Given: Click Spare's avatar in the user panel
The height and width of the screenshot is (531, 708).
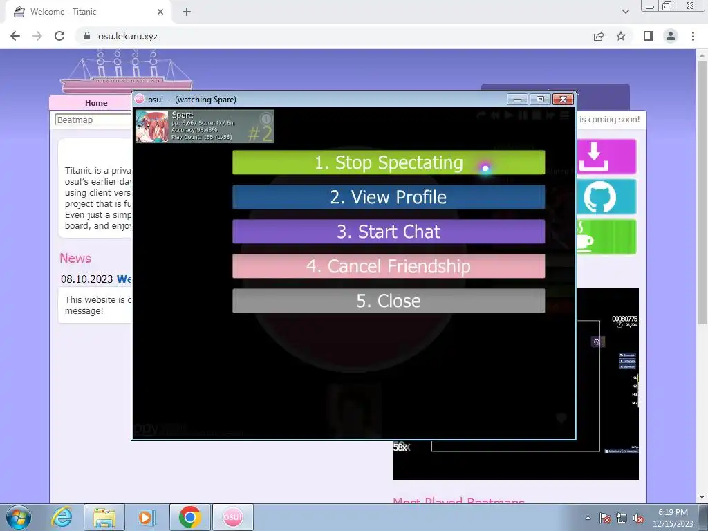Looking at the screenshot, I should (x=152, y=127).
